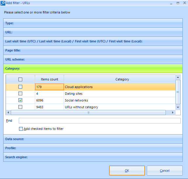
Task: Expand the Type filter section
Action: click(93, 23)
